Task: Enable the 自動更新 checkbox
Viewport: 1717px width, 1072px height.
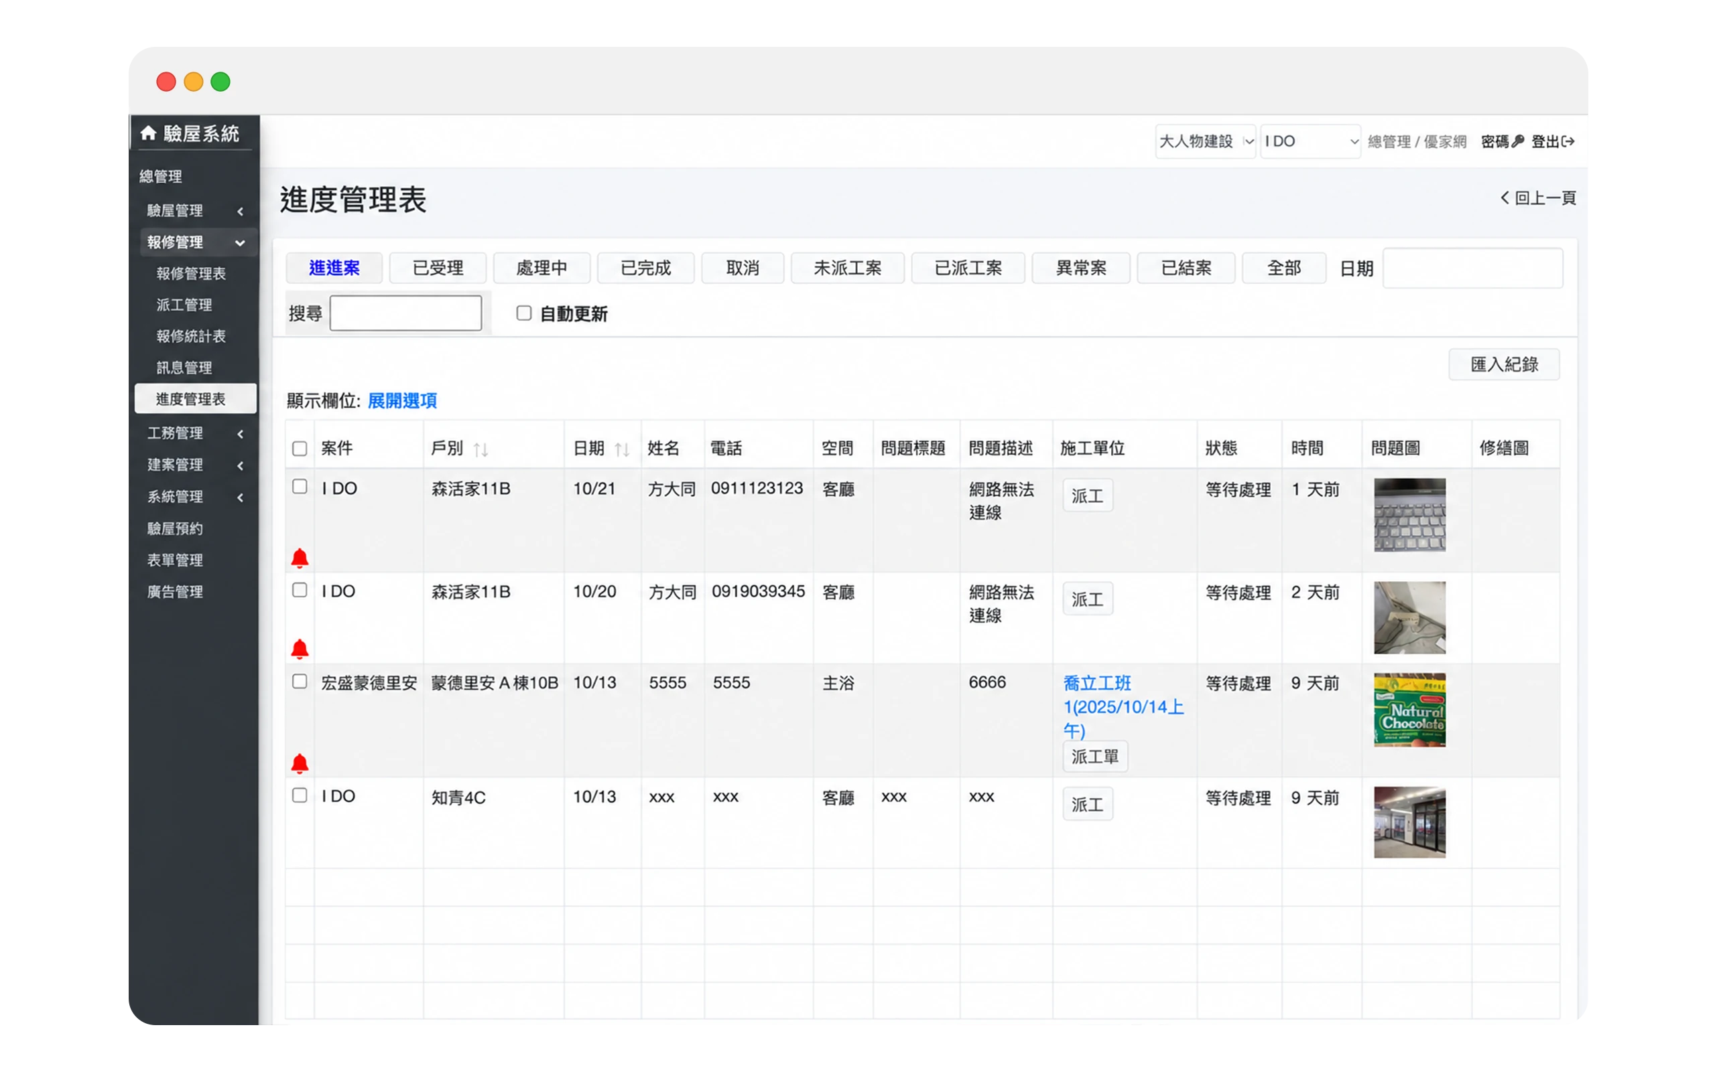Action: click(523, 313)
